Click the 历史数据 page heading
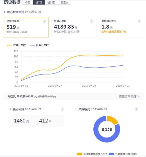Image resolution: width=146 pixels, height=157 pixels. pos(12,2)
